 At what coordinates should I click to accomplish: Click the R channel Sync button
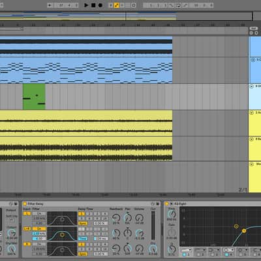(x=83, y=254)
